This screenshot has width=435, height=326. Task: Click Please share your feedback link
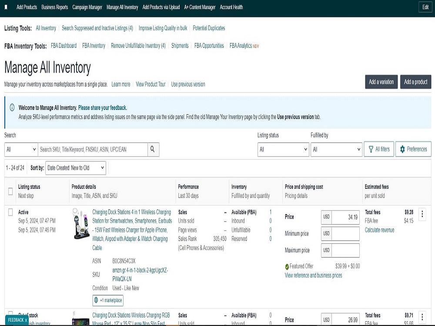click(x=102, y=108)
